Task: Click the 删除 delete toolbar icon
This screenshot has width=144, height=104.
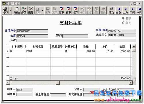Action: tap(31, 10)
